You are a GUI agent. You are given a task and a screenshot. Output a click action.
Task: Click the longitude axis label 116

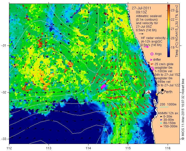168,148
